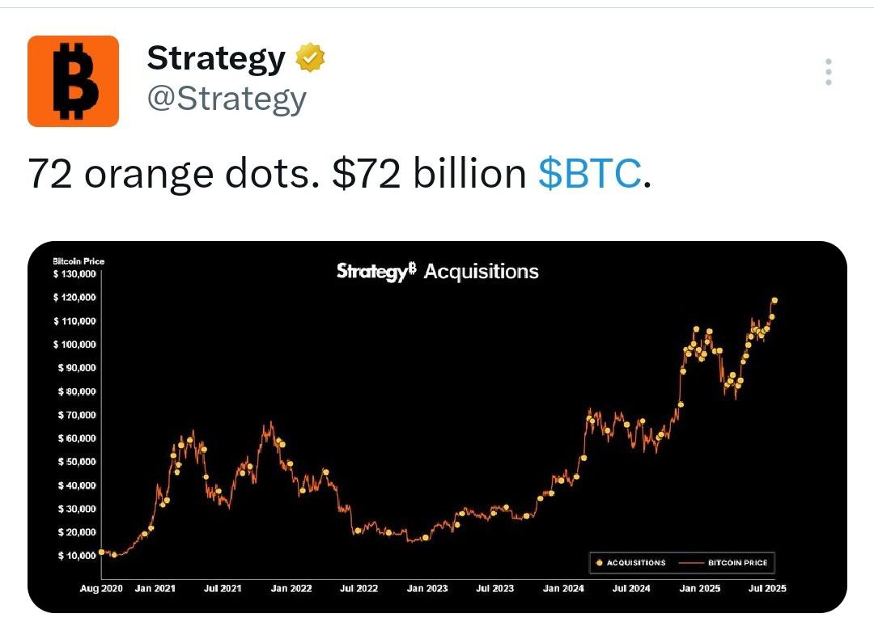The width and height of the screenshot is (874, 639).
Task: Click the BITCOIN PRICE legend line
Action: pyautogui.click(x=692, y=563)
